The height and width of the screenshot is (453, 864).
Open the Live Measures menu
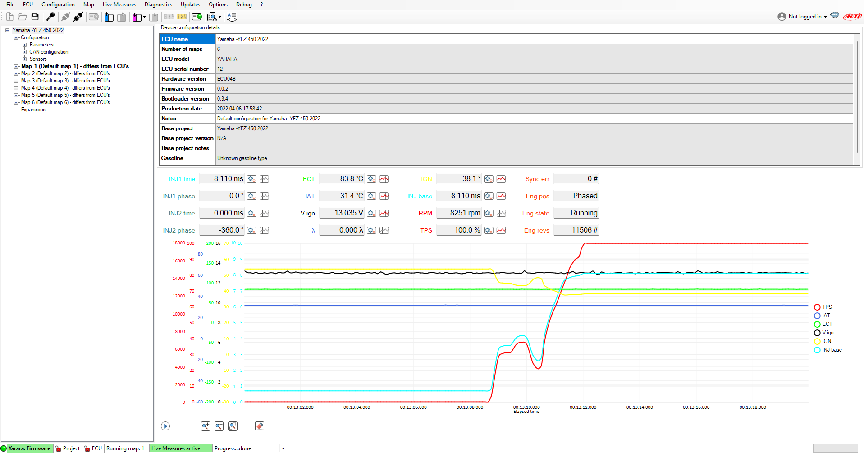click(x=119, y=5)
